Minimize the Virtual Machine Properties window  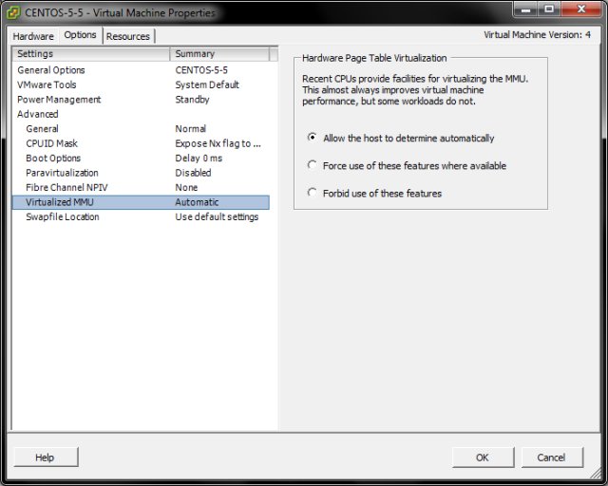click(526, 9)
